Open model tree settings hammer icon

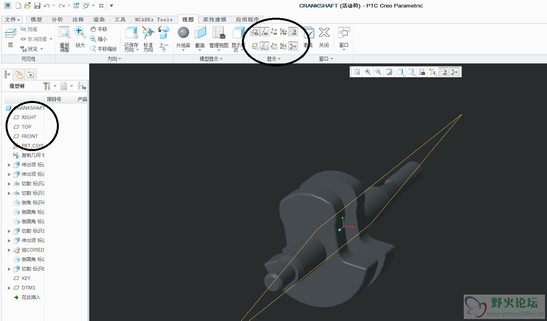[47, 86]
